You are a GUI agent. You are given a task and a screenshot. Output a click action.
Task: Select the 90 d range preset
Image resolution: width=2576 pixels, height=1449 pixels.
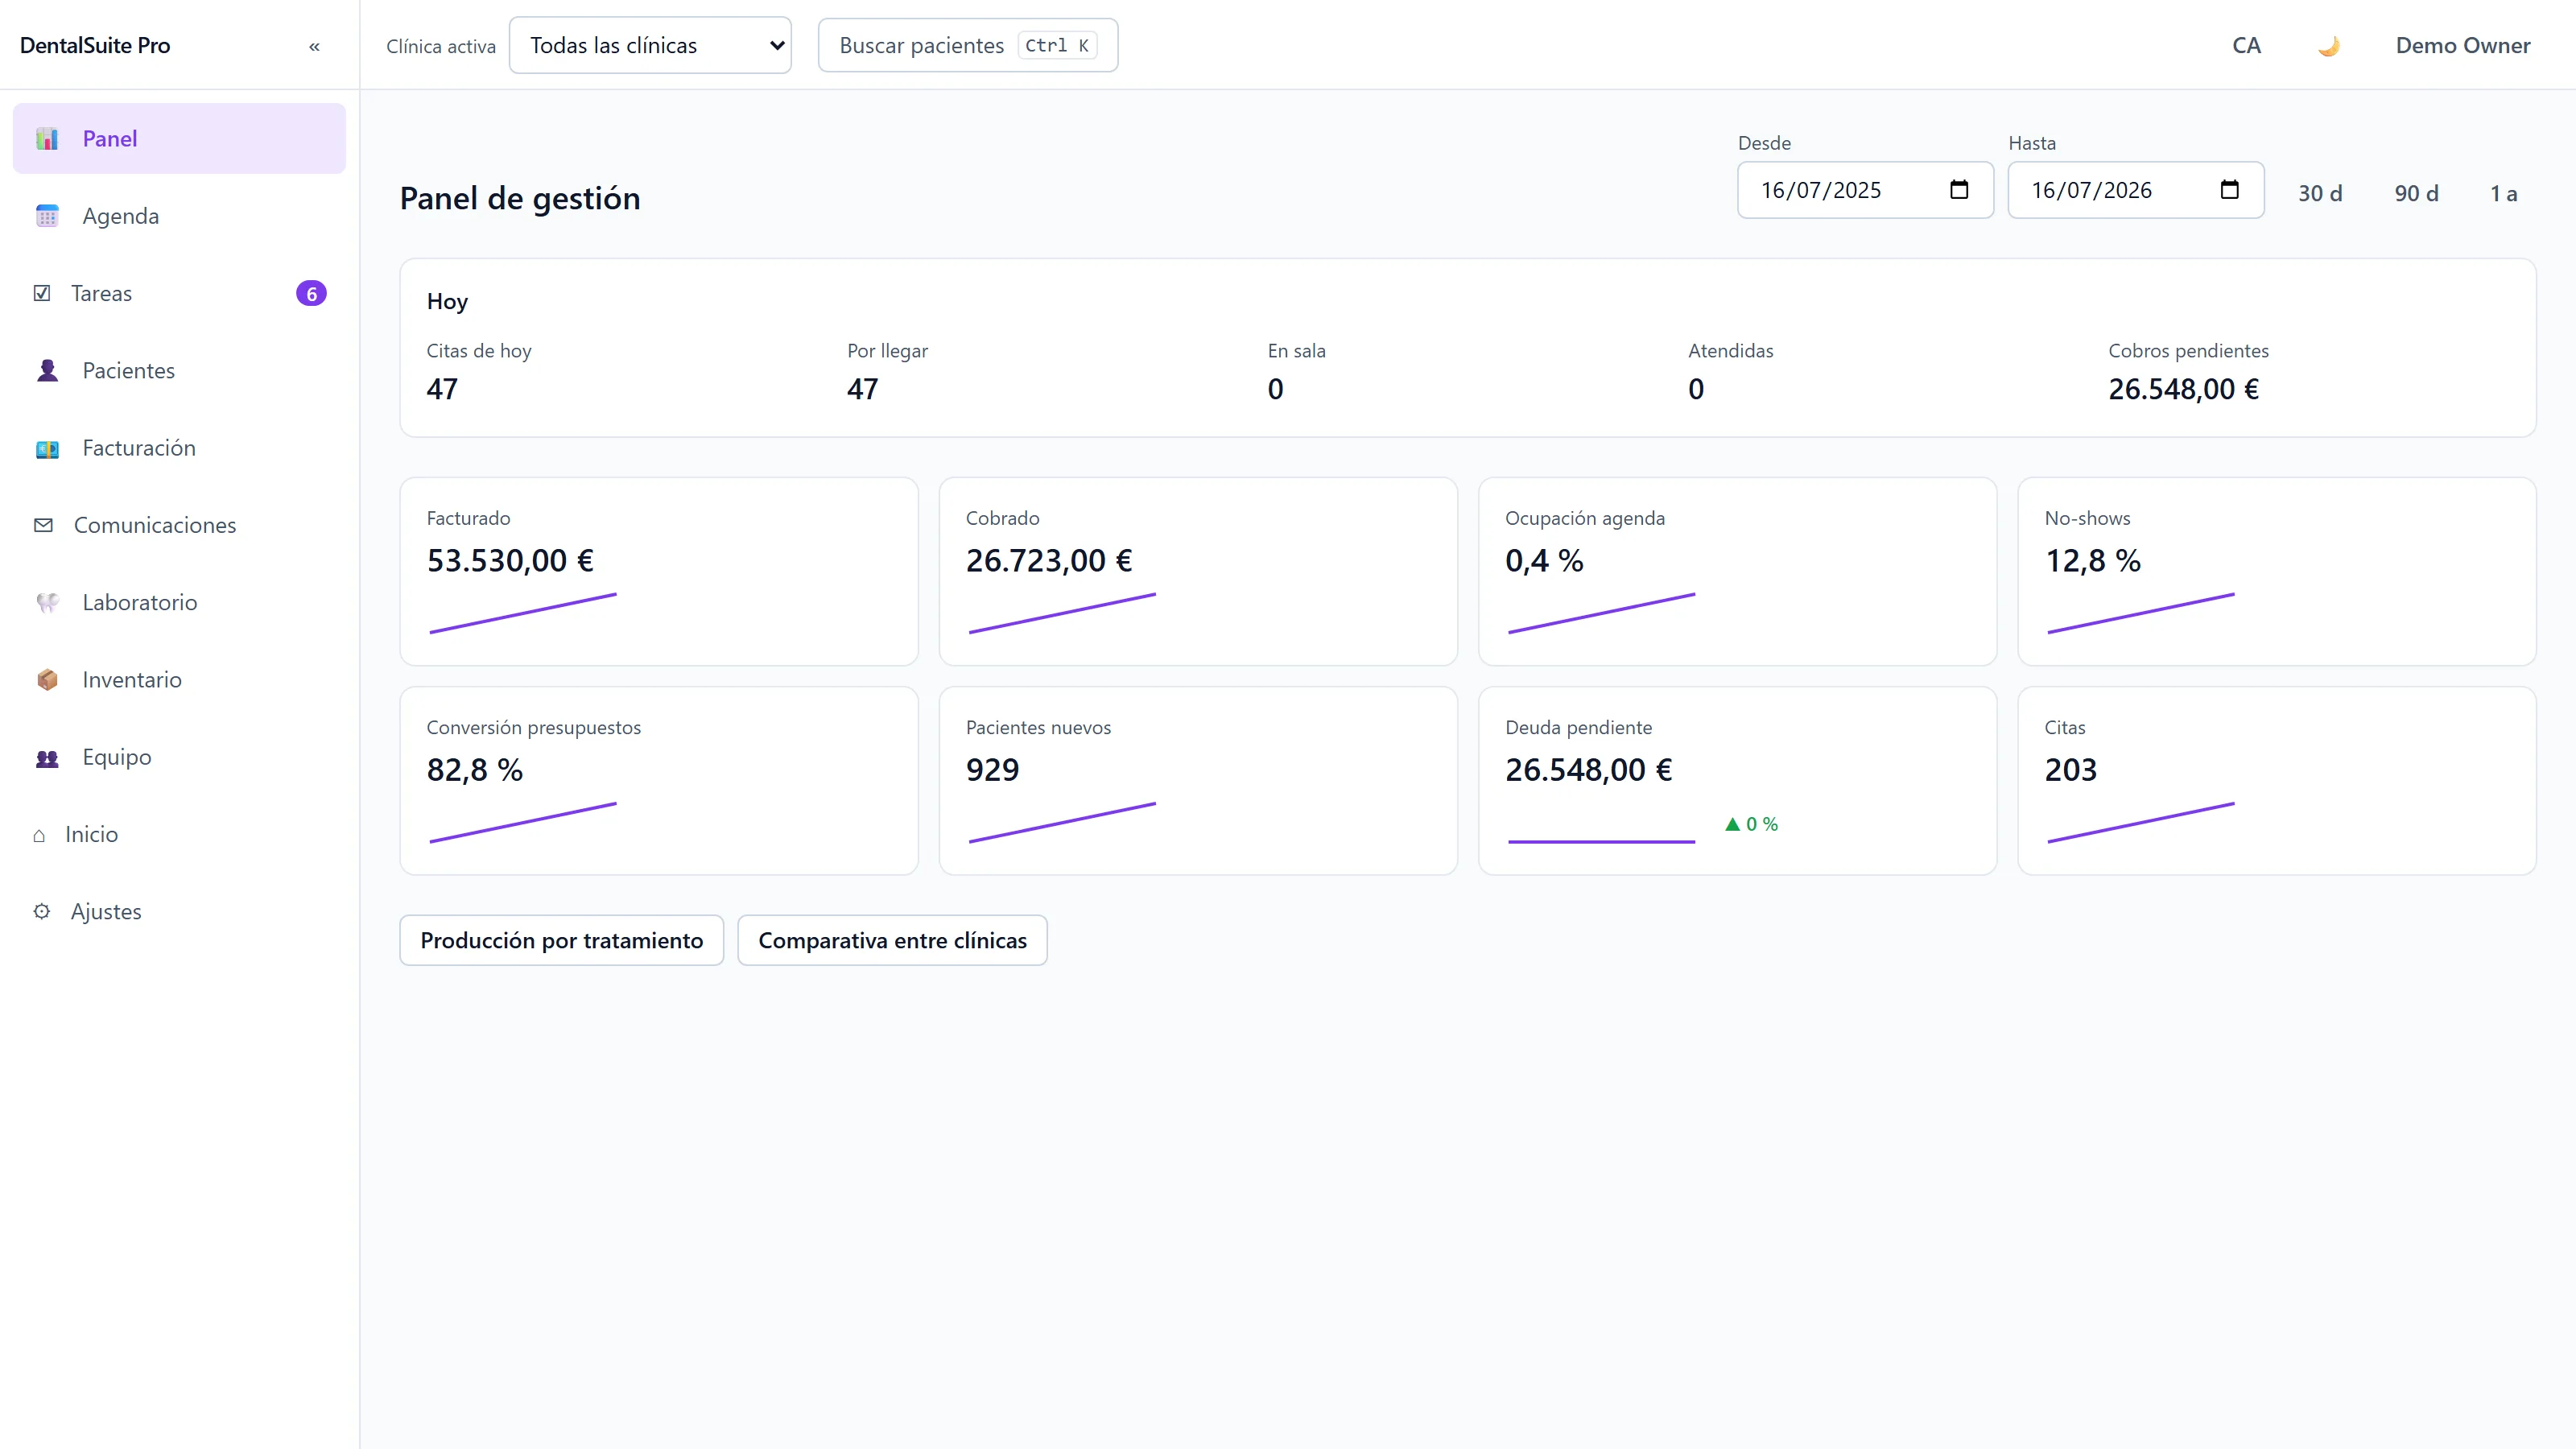(x=2416, y=193)
